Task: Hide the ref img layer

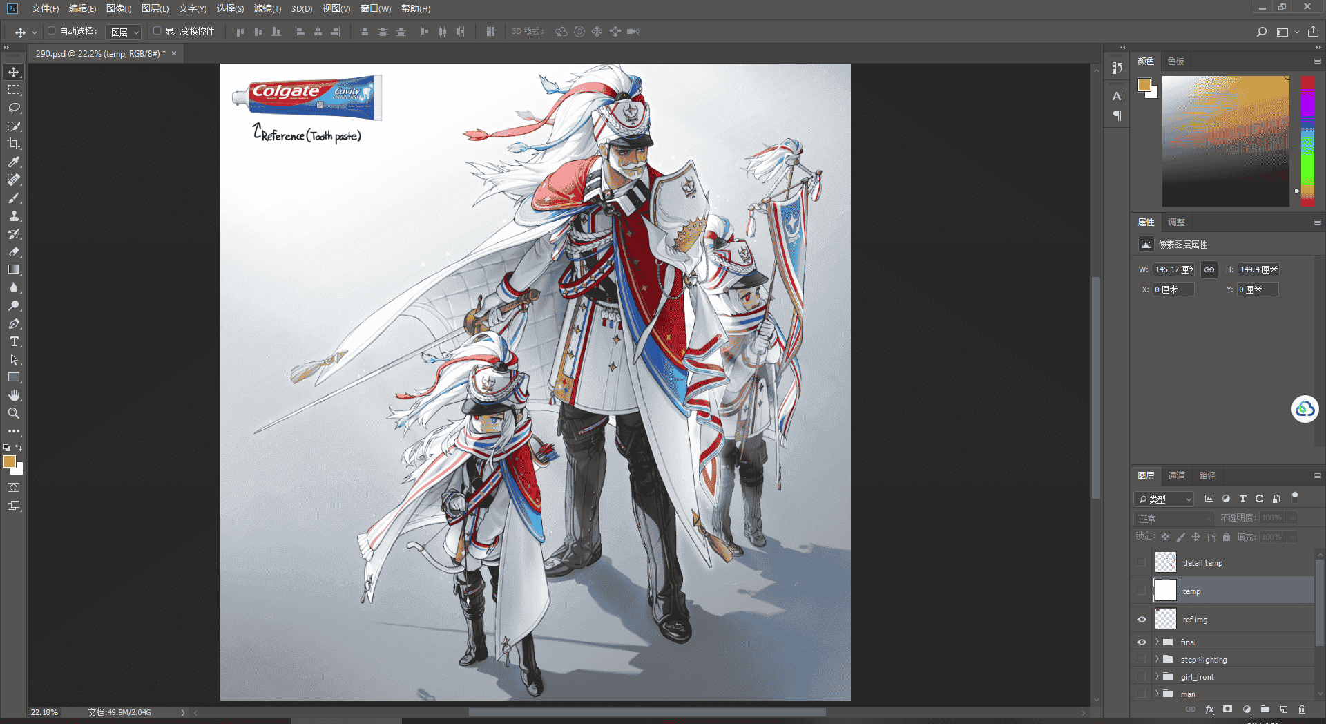Action: [x=1142, y=620]
